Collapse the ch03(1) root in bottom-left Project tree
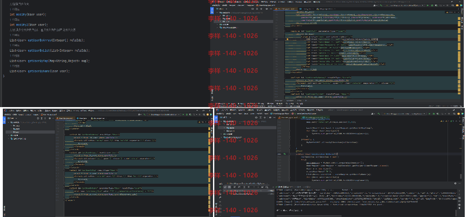The height and width of the screenshot is (217, 466). (x=8, y=122)
